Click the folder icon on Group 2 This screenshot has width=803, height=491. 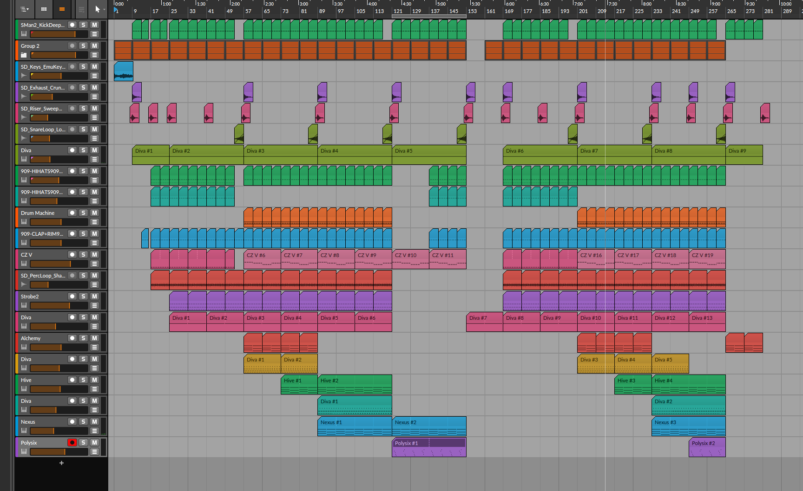click(24, 55)
